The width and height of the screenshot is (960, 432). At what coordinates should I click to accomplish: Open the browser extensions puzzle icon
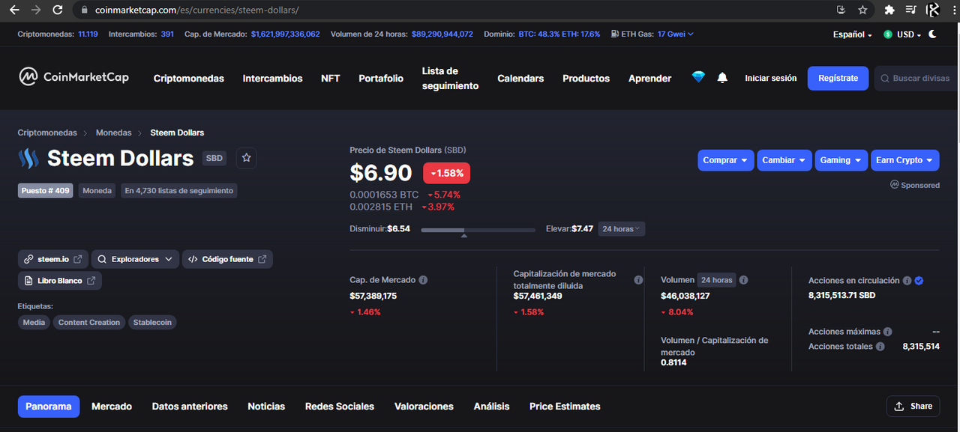click(889, 10)
